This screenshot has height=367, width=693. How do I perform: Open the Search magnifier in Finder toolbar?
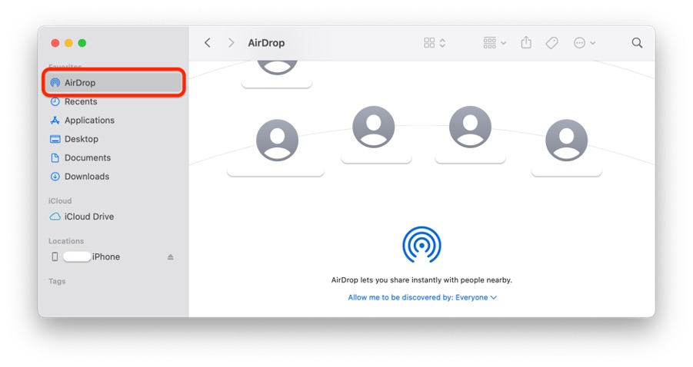[637, 43]
